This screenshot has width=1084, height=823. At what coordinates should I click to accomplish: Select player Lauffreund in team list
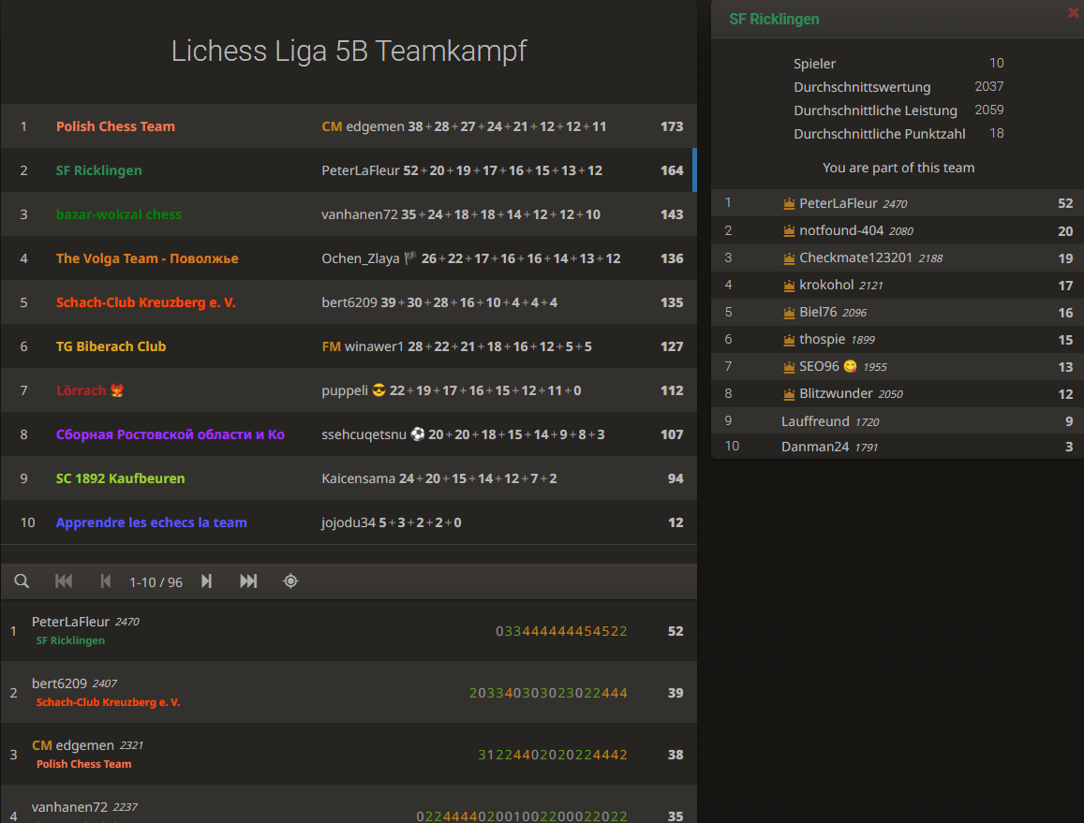coord(815,421)
